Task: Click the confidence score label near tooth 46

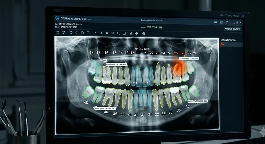Action: 105,109
